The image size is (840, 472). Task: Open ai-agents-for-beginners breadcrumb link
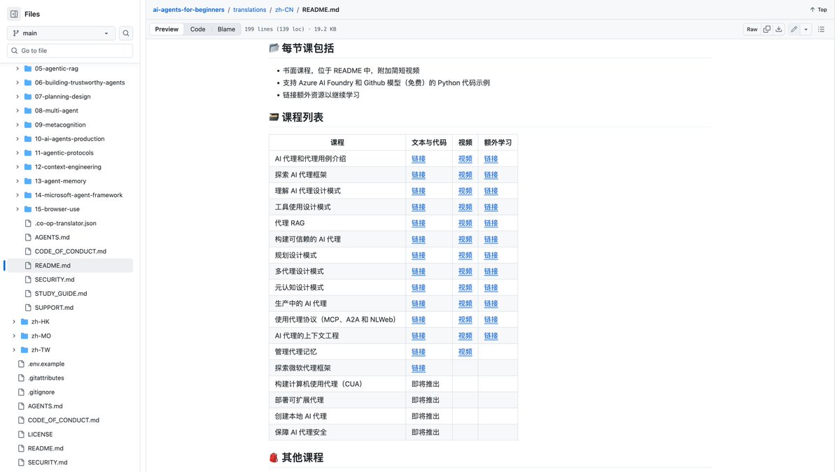[189, 10]
